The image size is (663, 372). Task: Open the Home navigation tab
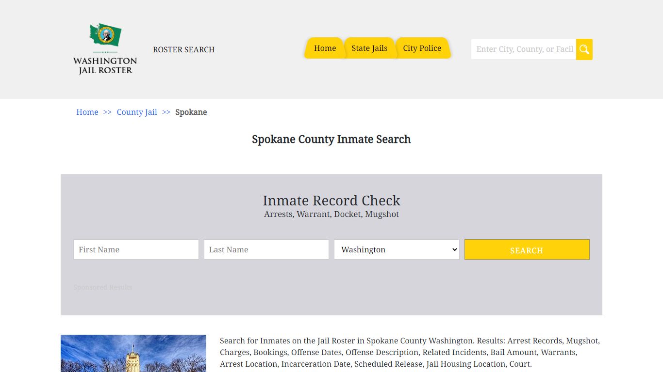pos(325,48)
